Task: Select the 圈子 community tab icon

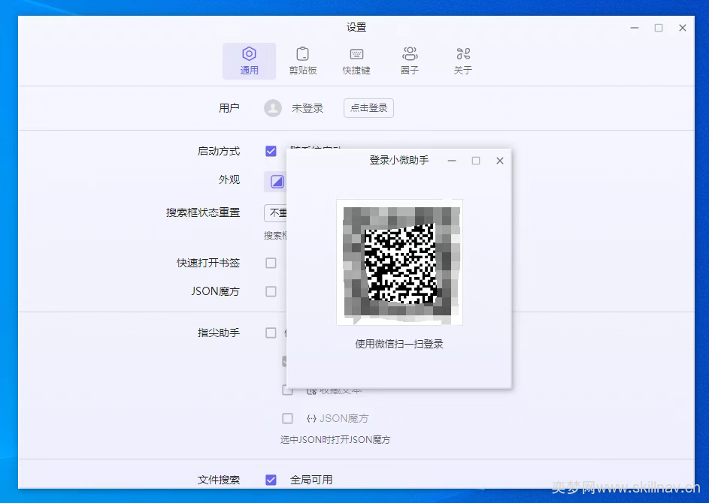Action: (410, 54)
